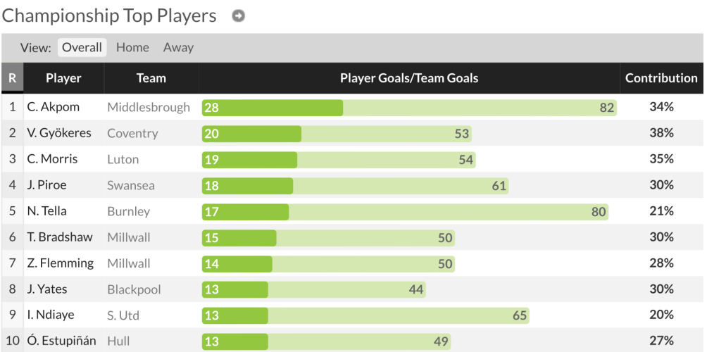Image resolution: width=707 pixels, height=352 pixels.
Task: Click the Team column header
Action: [x=151, y=78]
